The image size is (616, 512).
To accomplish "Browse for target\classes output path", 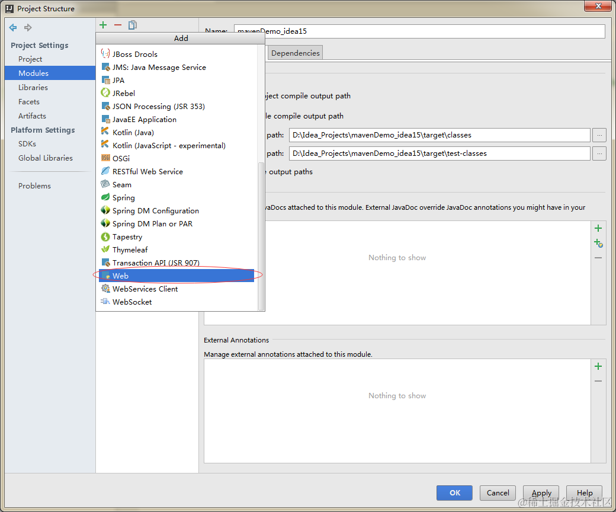I will point(599,135).
